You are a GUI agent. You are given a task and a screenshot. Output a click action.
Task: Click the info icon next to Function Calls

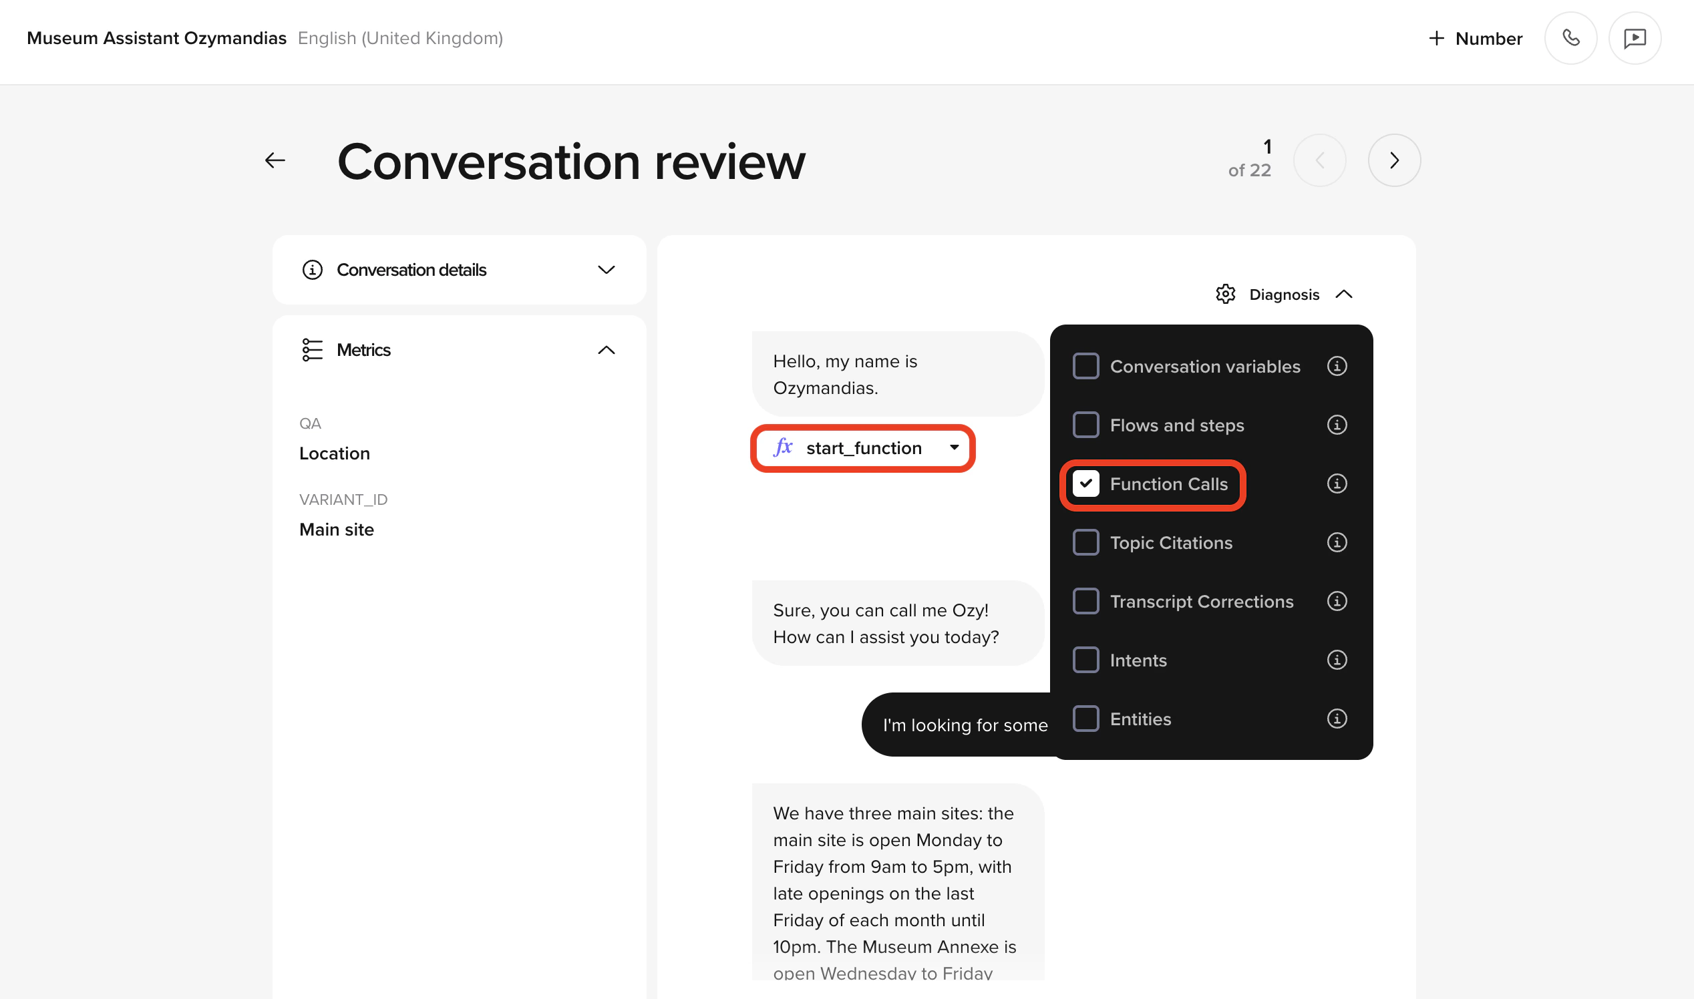tap(1337, 483)
